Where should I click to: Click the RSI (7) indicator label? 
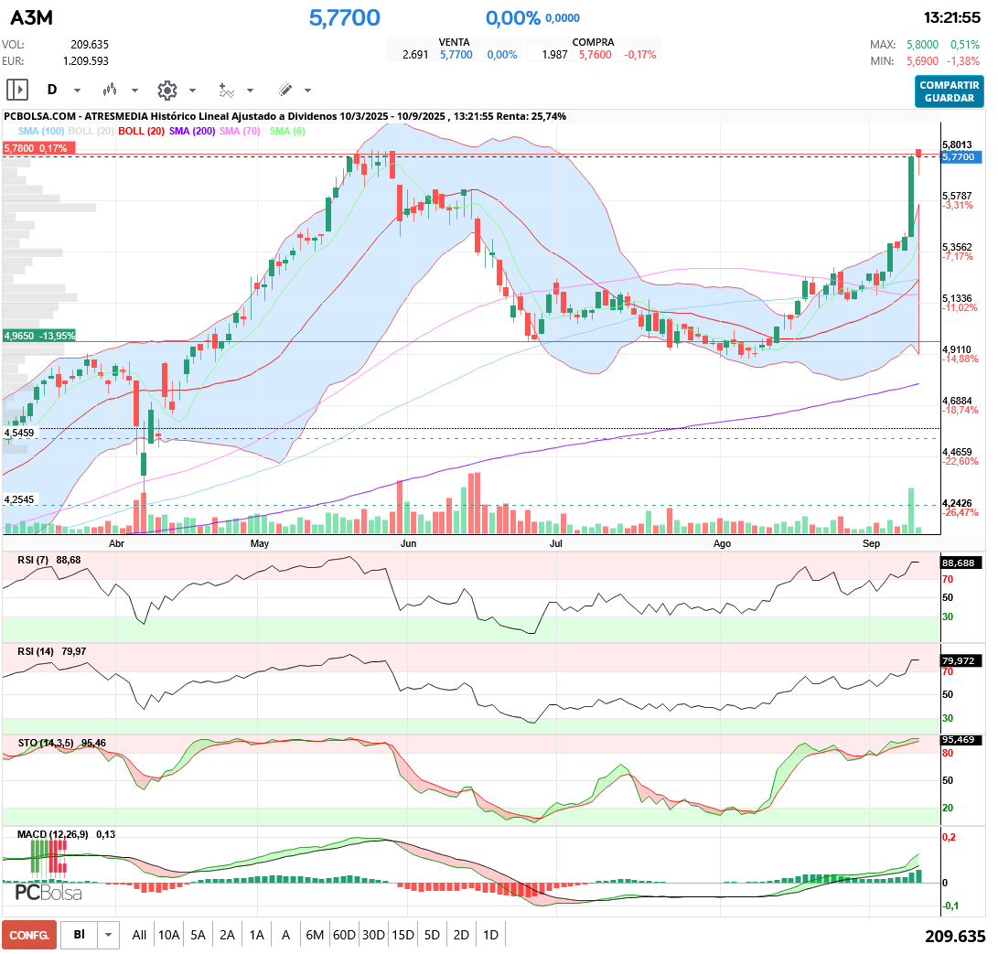click(32, 560)
